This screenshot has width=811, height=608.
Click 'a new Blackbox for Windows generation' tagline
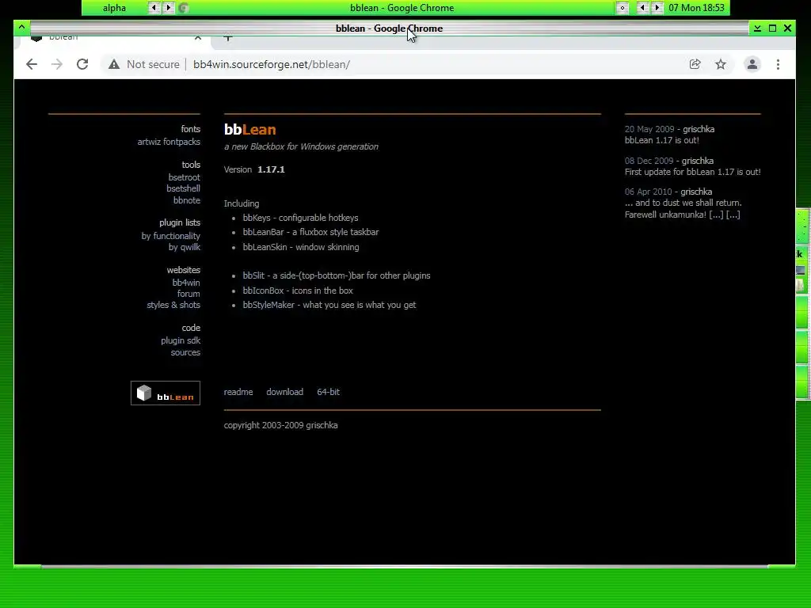point(301,146)
